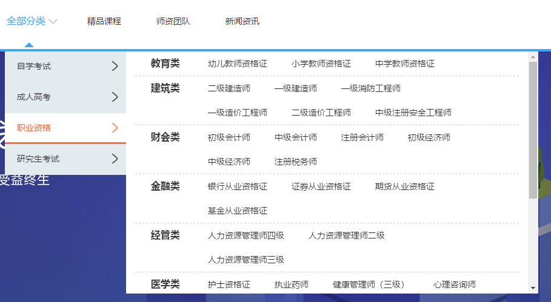551x302 pixels.
Task: Open 期货从业资格证 link
Action: tap(405, 186)
